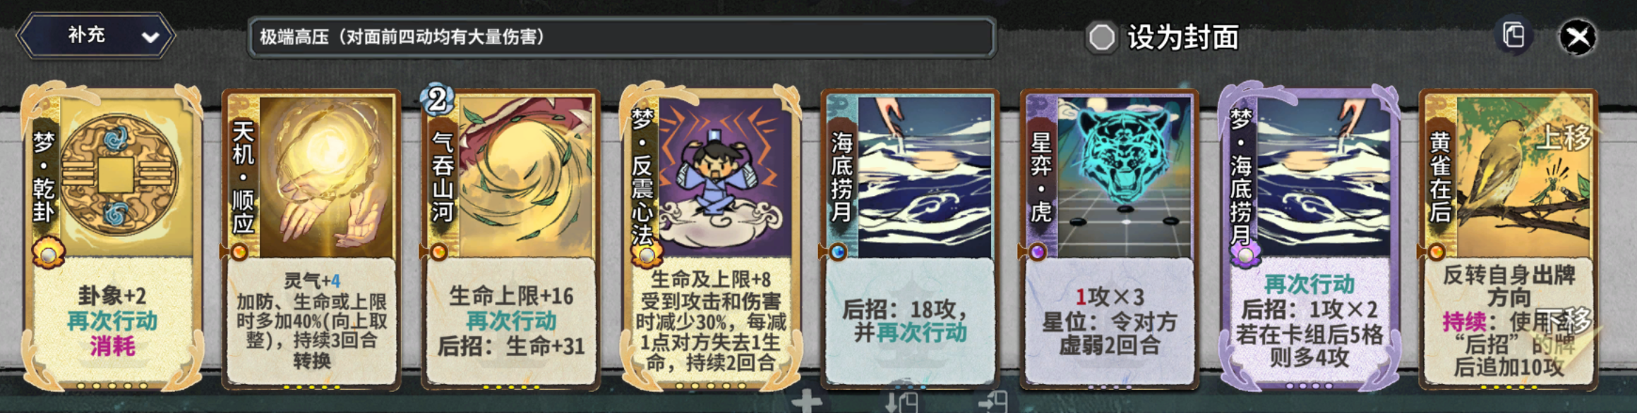Click the blue orb on 海底捞月 card
Viewport: 1637px width, 413px height.
click(x=838, y=252)
